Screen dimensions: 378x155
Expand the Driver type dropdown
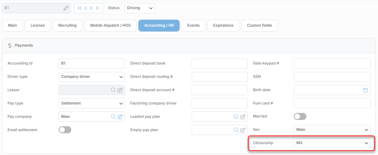tap(92, 77)
